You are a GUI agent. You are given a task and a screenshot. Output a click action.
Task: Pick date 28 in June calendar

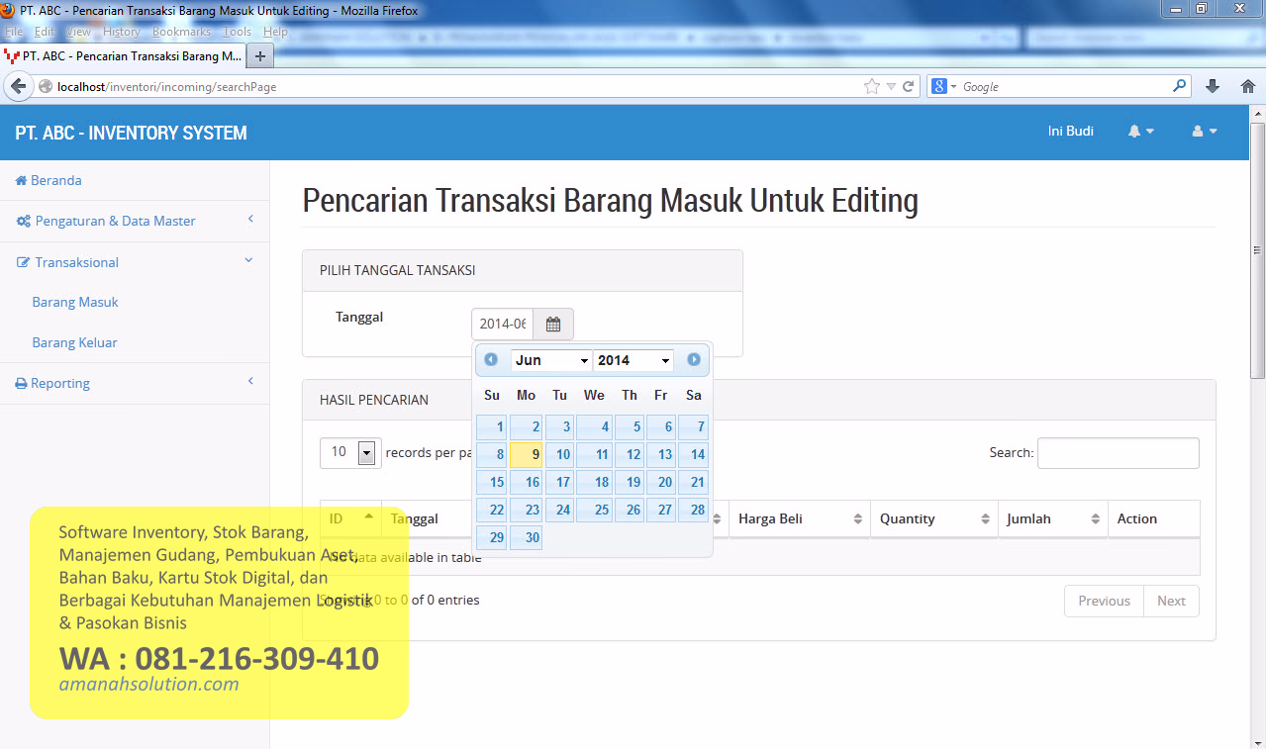[x=693, y=511]
